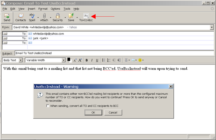Open the View menu
Viewport: 216px width, 140px height.
(21, 9)
